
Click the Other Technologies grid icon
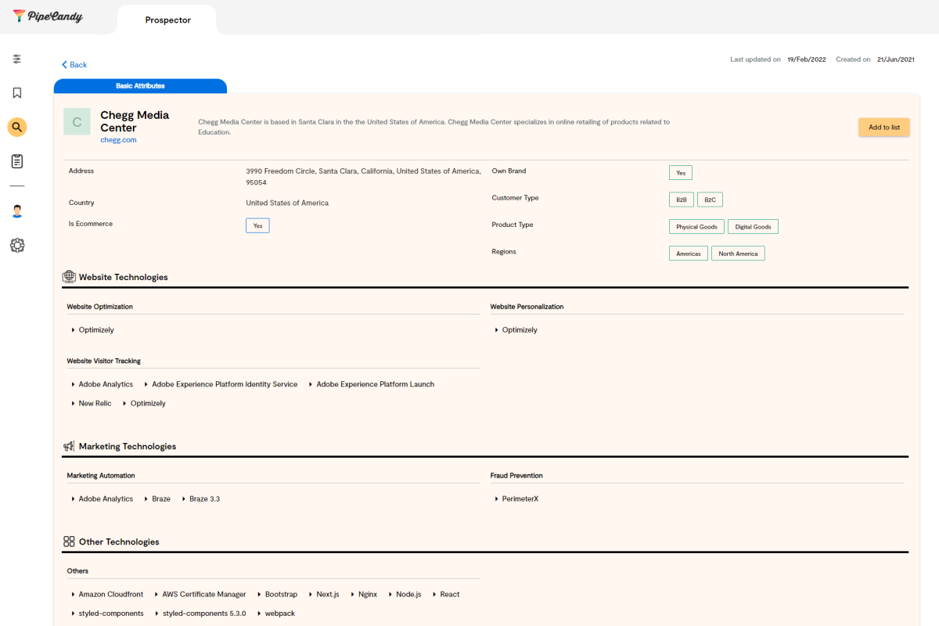pos(69,541)
